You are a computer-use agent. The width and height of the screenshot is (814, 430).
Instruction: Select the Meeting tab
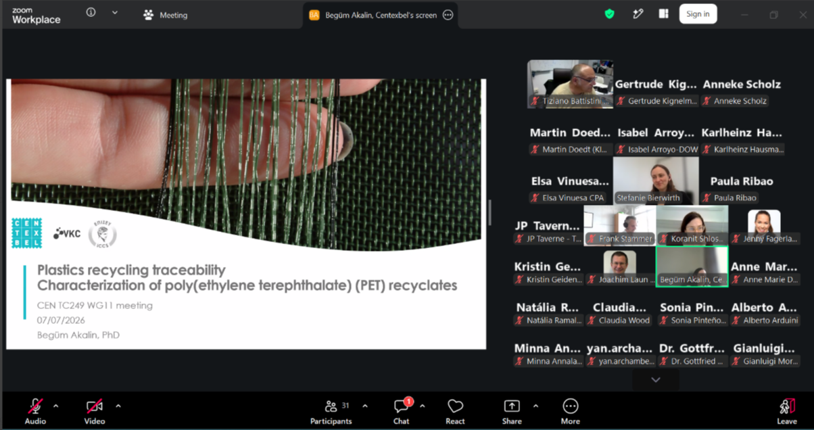(166, 15)
